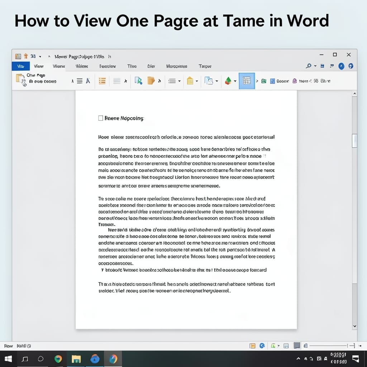Click the purple circle icon in ribbon
This screenshot has height=367, width=367.
click(295, 81)
